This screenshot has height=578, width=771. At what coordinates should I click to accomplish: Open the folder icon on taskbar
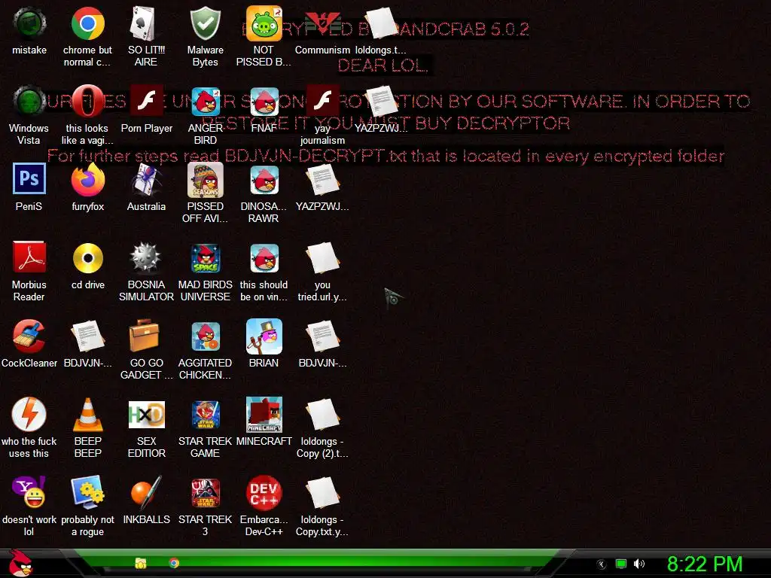point(141,563)
